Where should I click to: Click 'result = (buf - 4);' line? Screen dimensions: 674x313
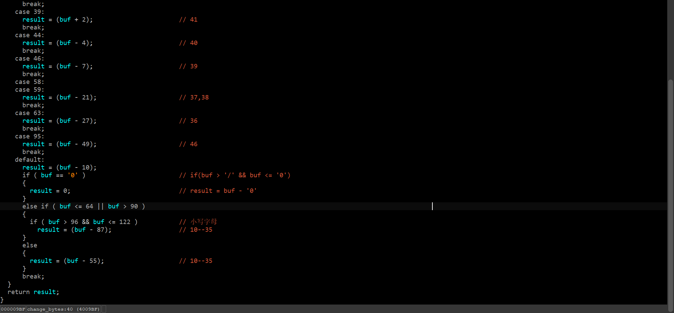57,43
